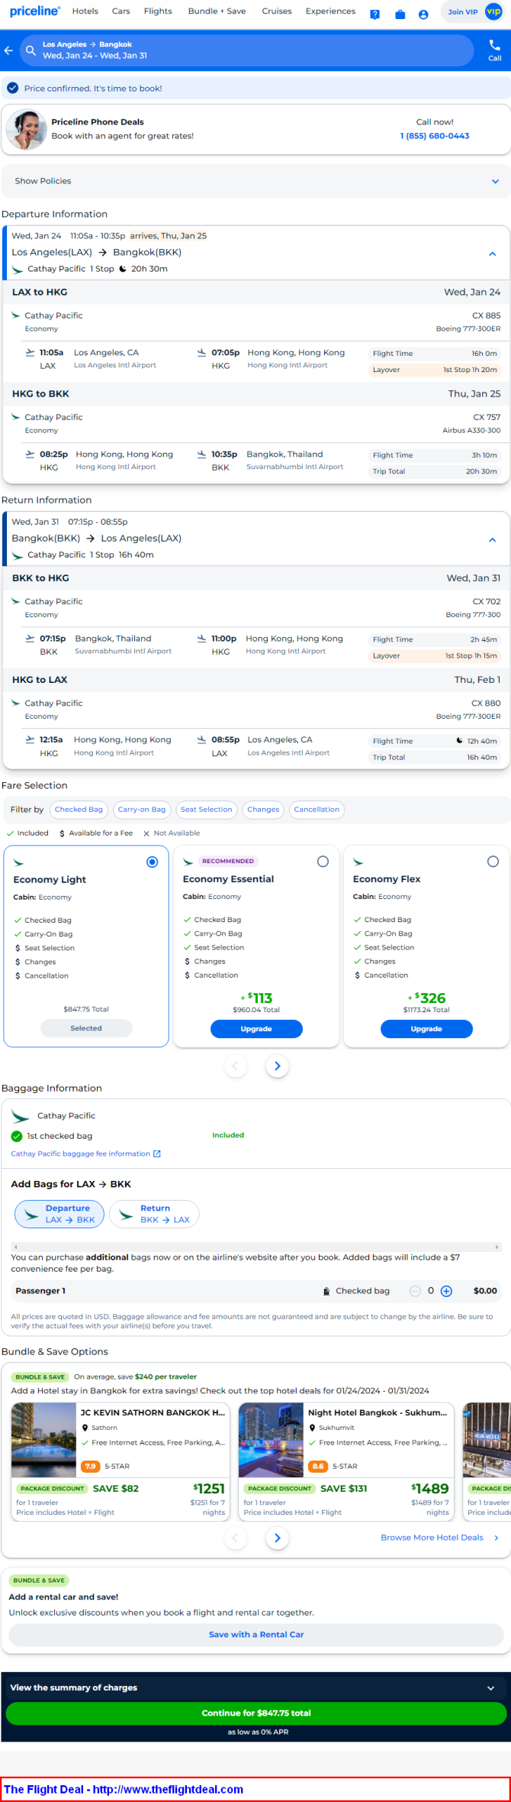Collapse return flight details chevron
This screenshot has width=511, height=1802.
493,539
